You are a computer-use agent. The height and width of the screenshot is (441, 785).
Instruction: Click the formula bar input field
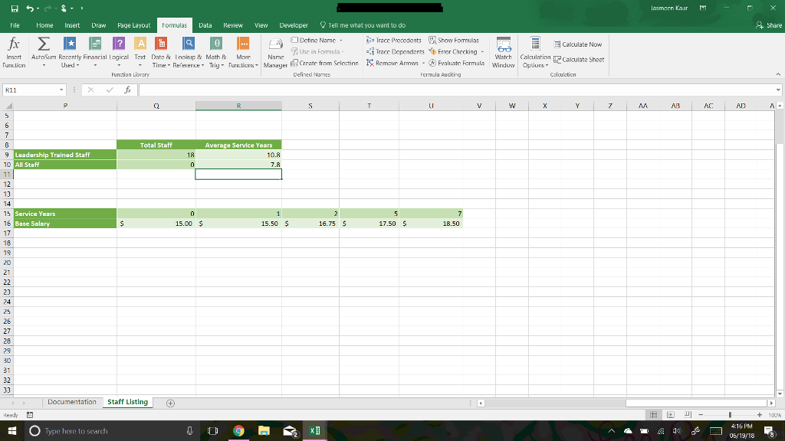[x=456, y=90]
